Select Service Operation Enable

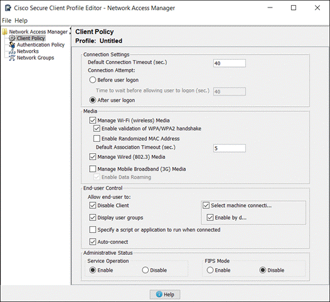93,270
